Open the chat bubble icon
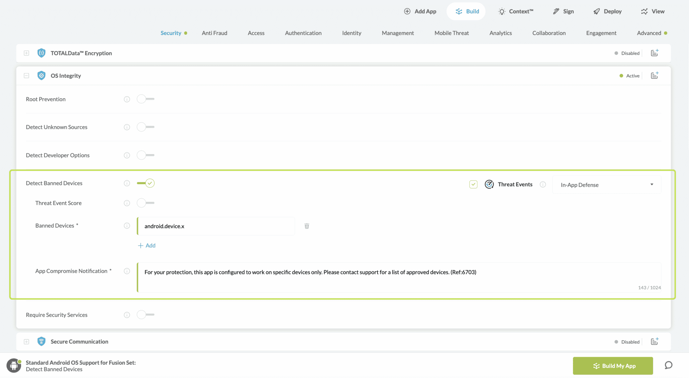Viewport: 689px width, 378px height. 668,365
